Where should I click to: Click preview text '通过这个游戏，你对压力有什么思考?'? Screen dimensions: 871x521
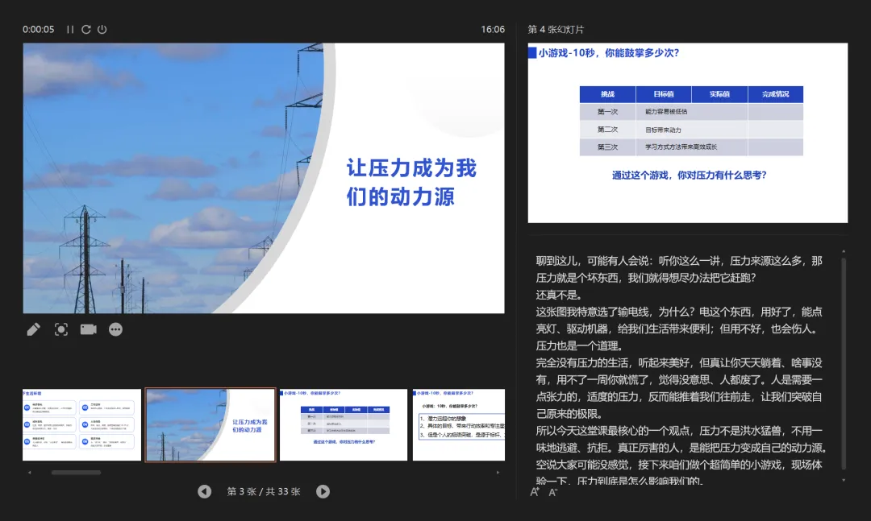pos(690,176)
